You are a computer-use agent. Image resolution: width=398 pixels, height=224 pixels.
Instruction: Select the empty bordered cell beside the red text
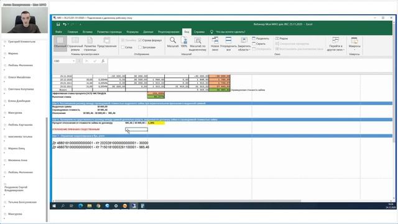[136, 129]
